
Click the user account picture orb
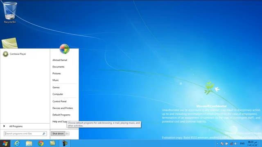(65, 49)
